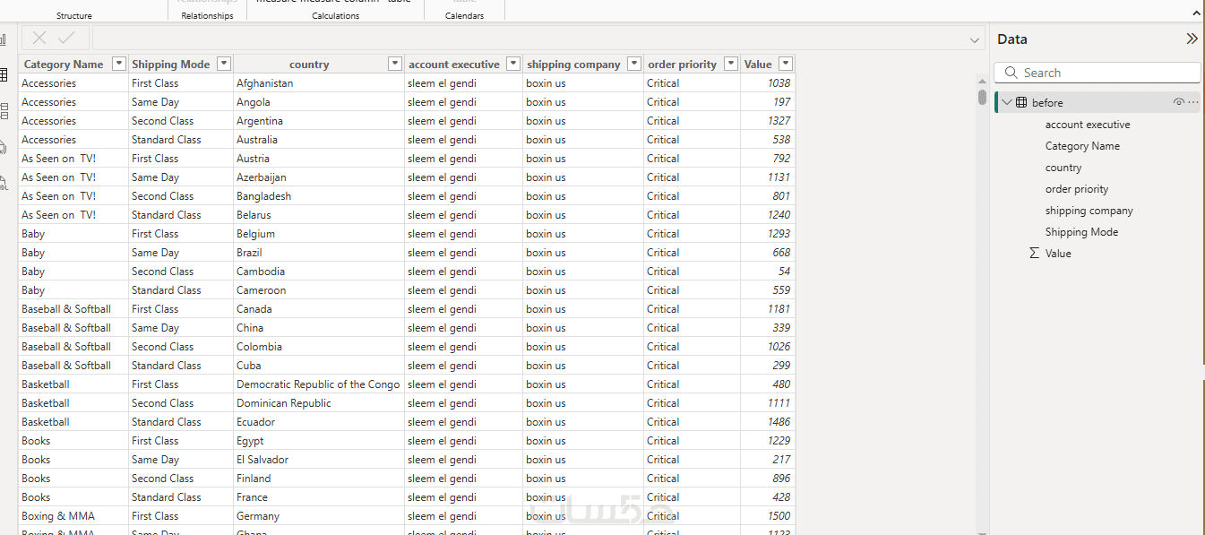1205x535 pixels.
Task: Select Shipping Mode field in Data pane
Action: click(x=1081, y=232)
